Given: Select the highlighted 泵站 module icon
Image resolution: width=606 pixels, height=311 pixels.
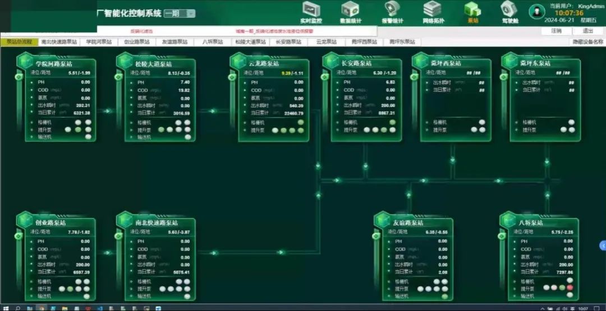Looking at the screenshot, I should tap(472, 12).
